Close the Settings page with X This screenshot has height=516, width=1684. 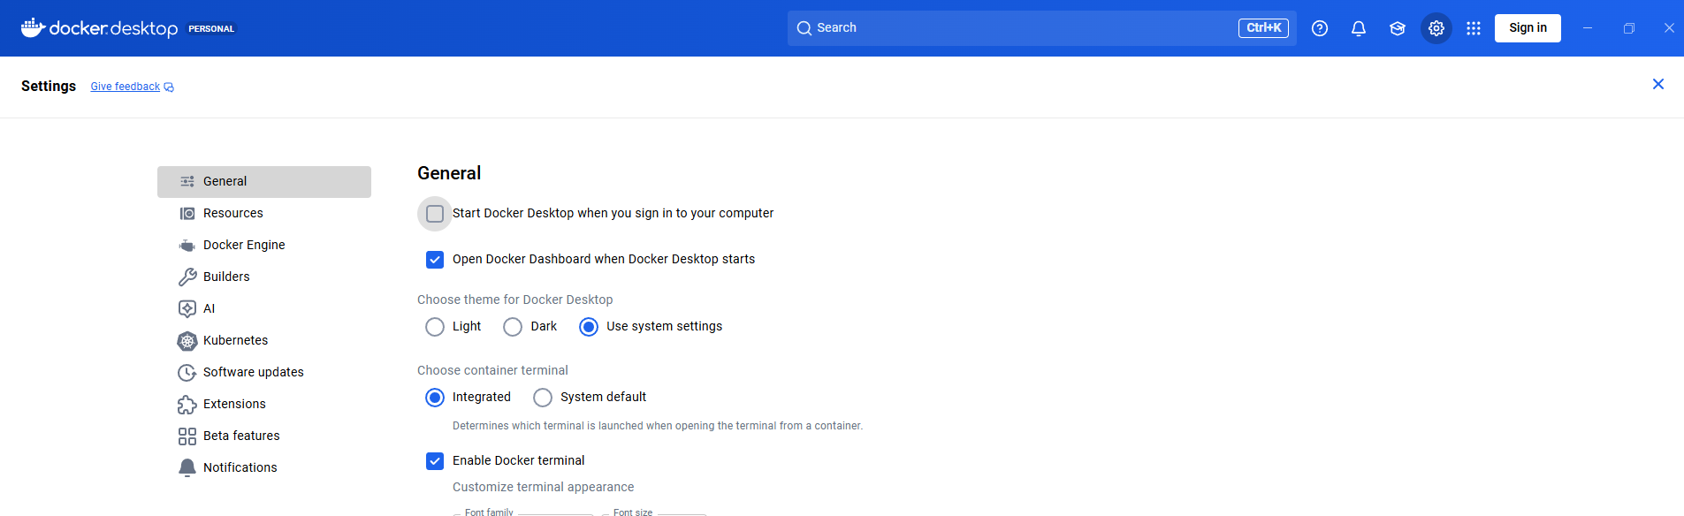(x=1658, y=84)
